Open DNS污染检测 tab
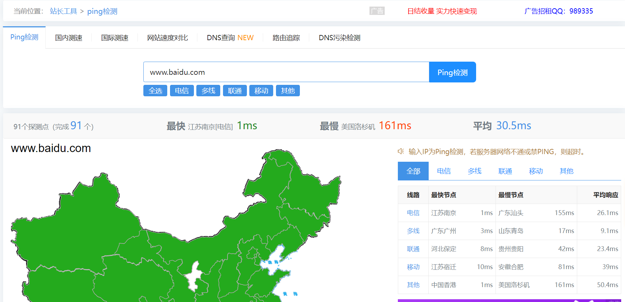Image resolution: width=625 pixels, height=302 pixels. tap(339, 38)
